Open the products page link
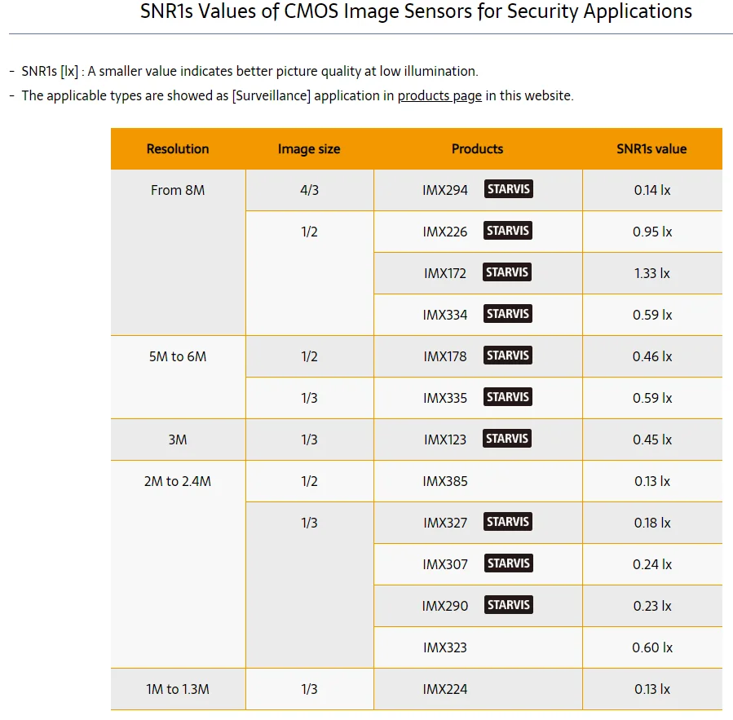The image size is (733, 720). (439, 96)
